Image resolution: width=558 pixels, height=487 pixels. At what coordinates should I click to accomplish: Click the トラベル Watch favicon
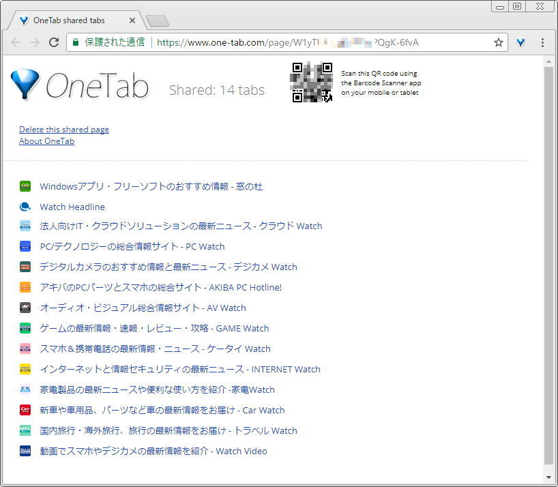[x=25, y=430]
